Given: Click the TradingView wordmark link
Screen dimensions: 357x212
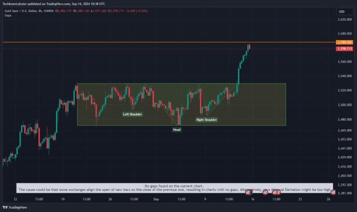Looking at the screenshot, I should (x=18, y=207).
